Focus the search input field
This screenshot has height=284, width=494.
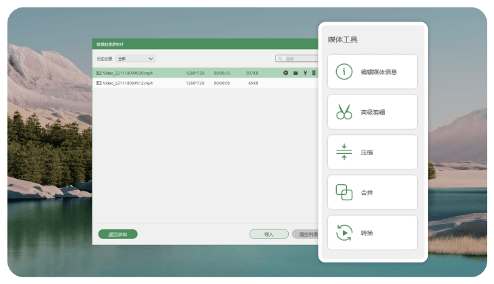(297, 59)
